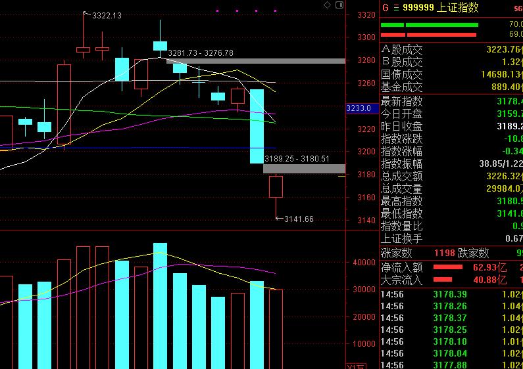Select the 3322.13 high price annotation
523x369 pixels.
pos(107,15)
